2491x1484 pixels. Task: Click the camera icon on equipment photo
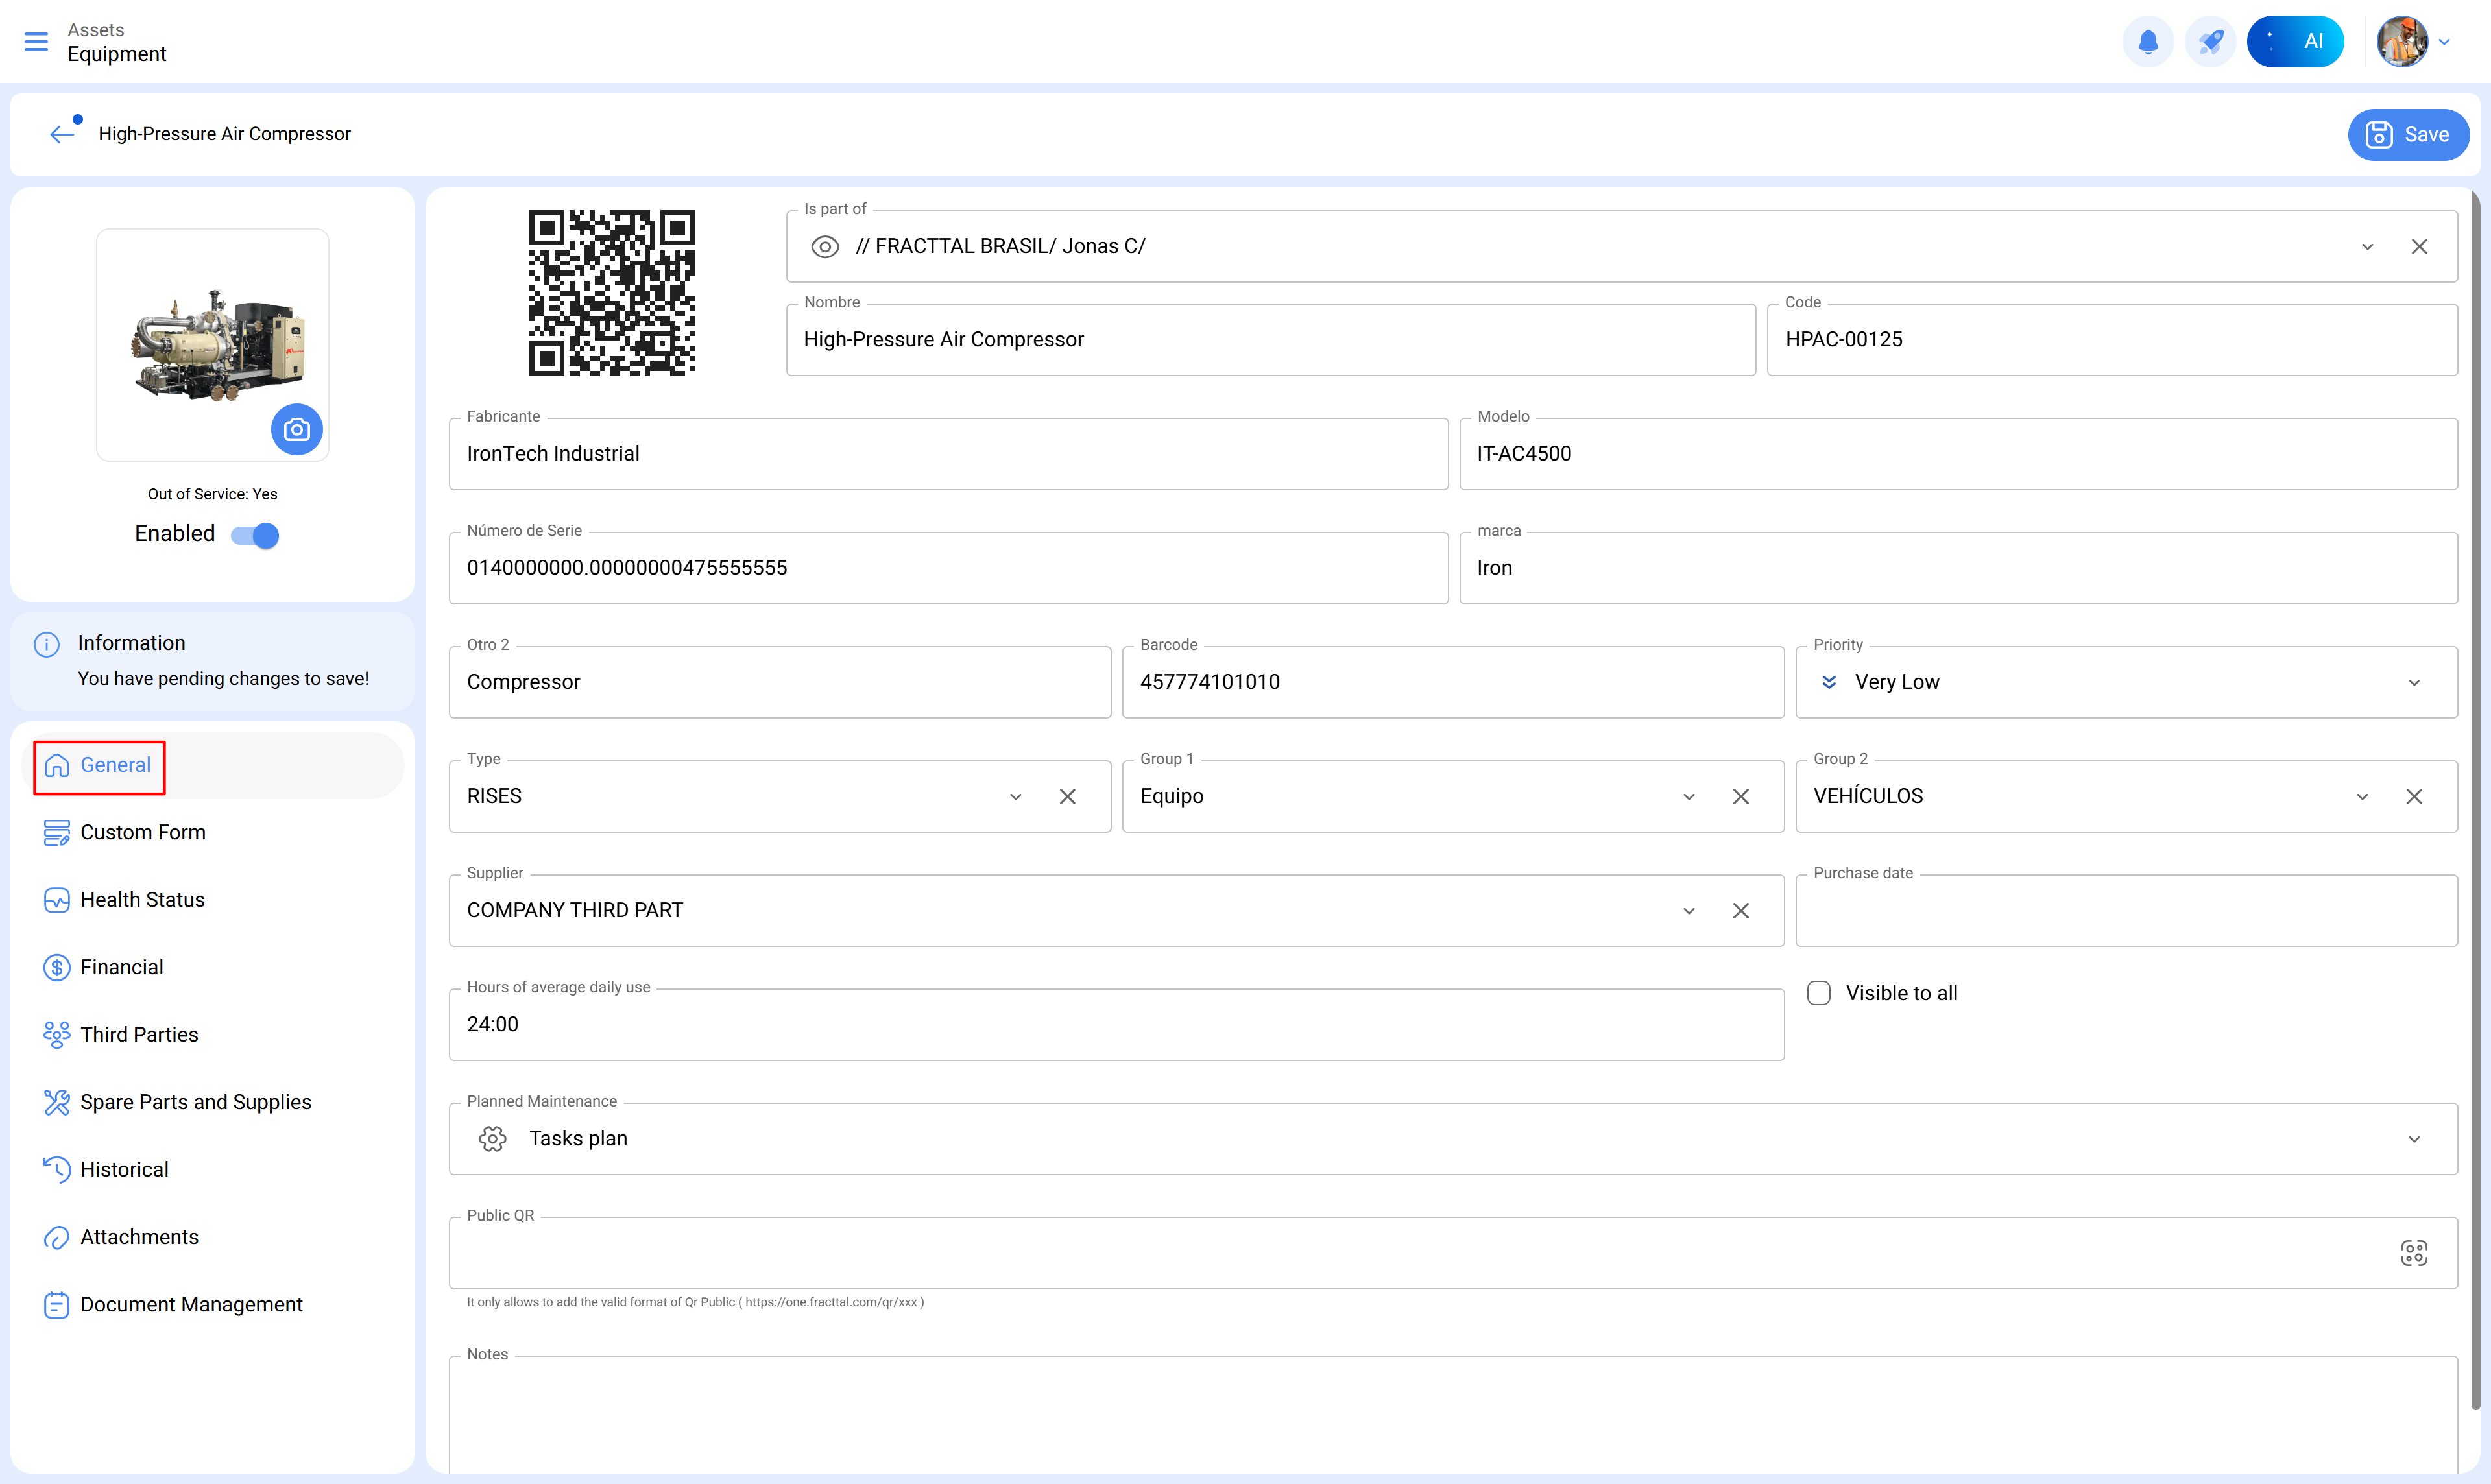(x=297, y=430)
